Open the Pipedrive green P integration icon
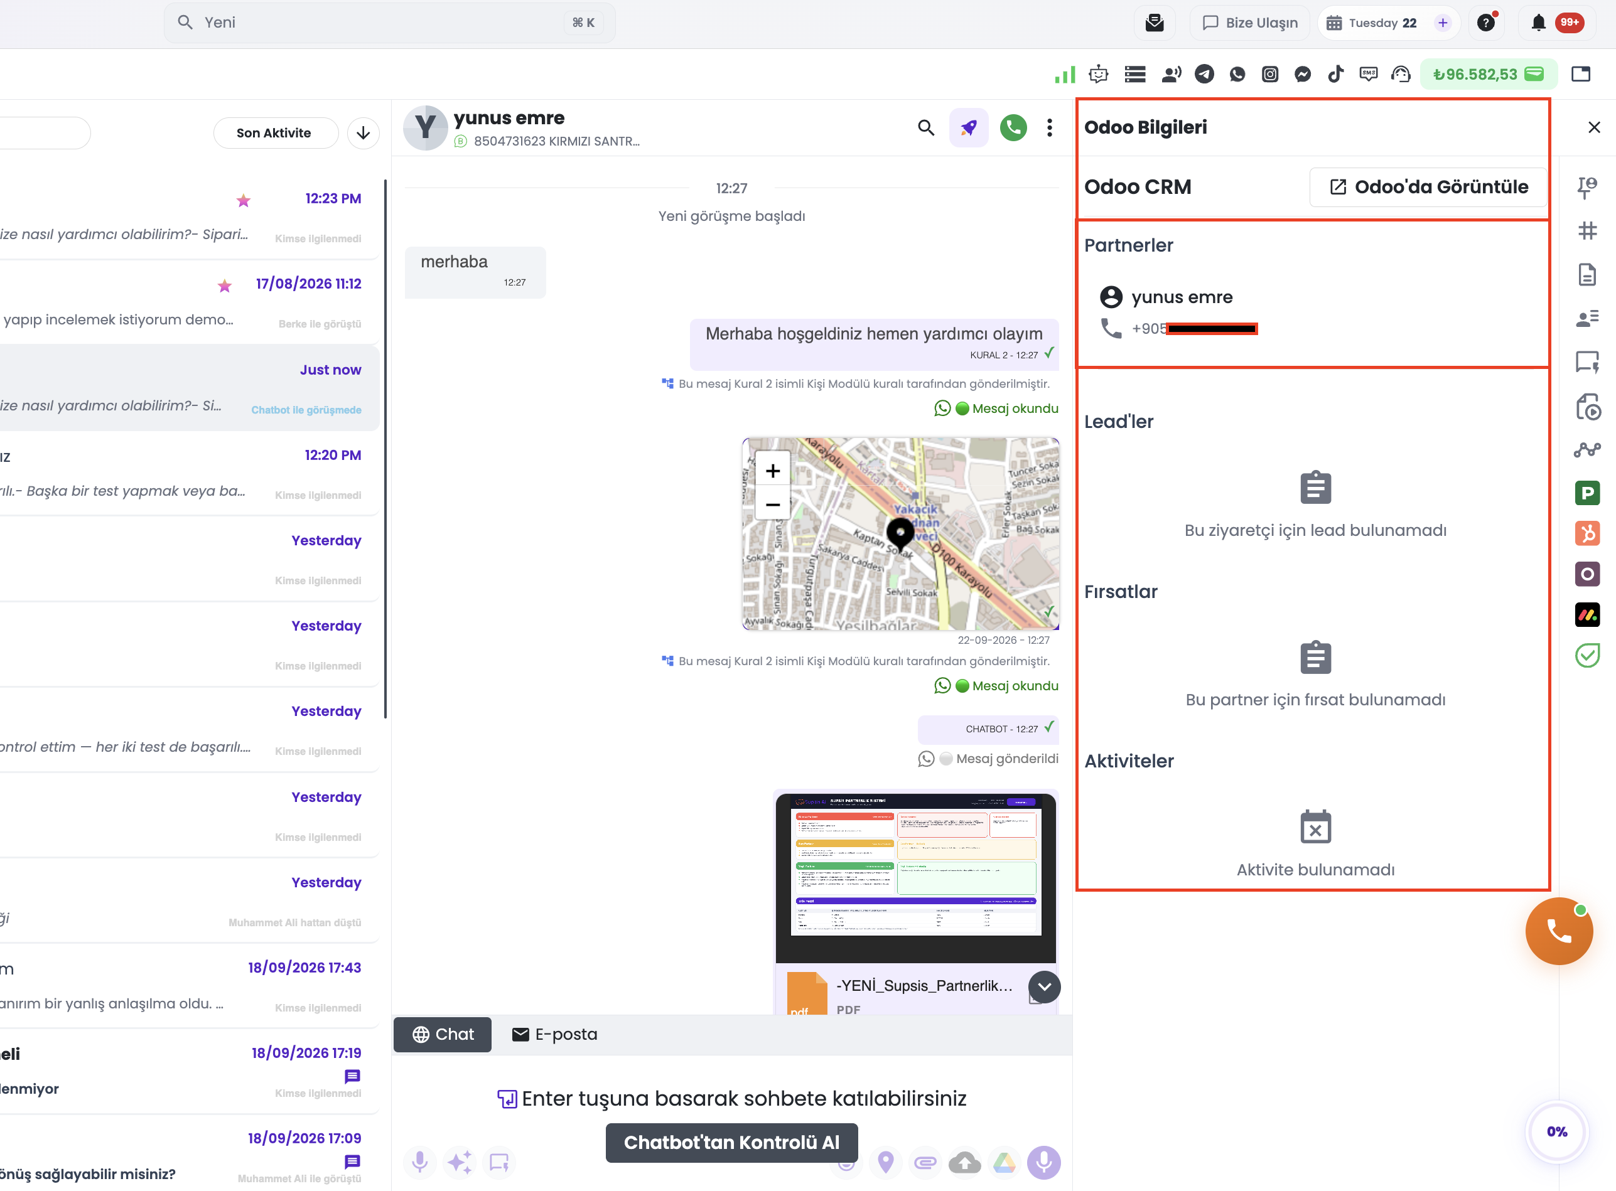This screenshot has width=1616, height=1191. tap(1587, 493)
